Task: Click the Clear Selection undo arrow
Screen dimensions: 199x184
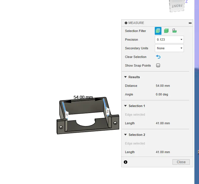Action: pos(158,57)
